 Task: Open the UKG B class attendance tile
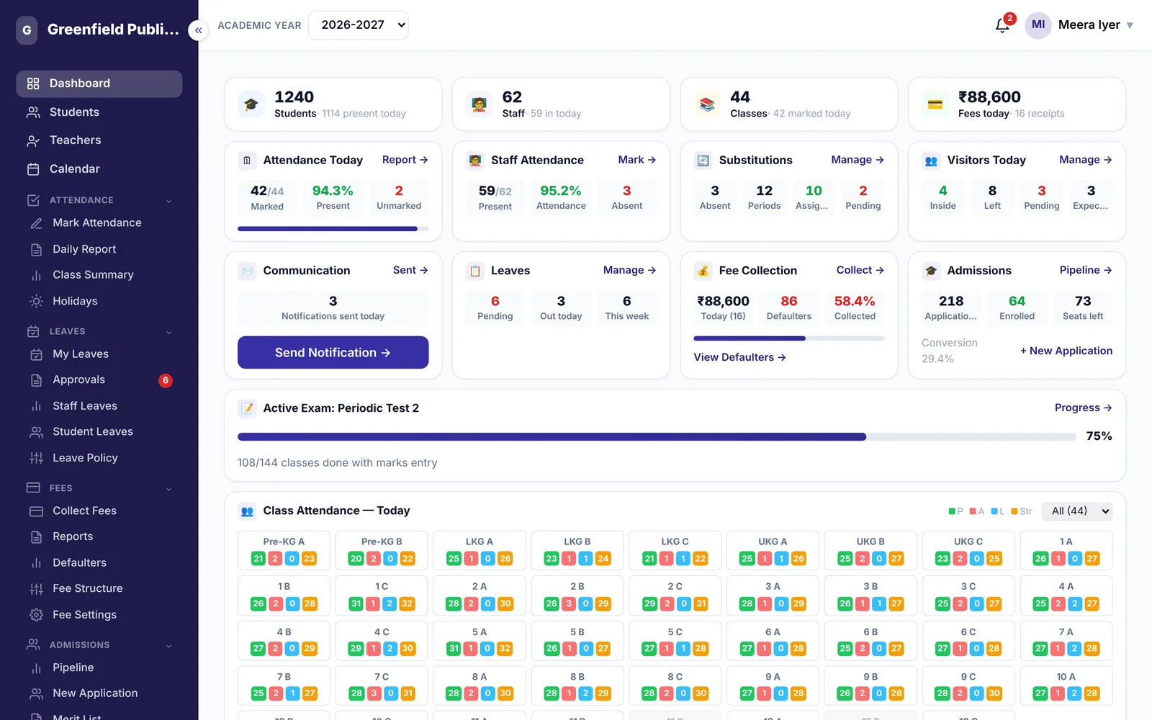coord(870,551)
